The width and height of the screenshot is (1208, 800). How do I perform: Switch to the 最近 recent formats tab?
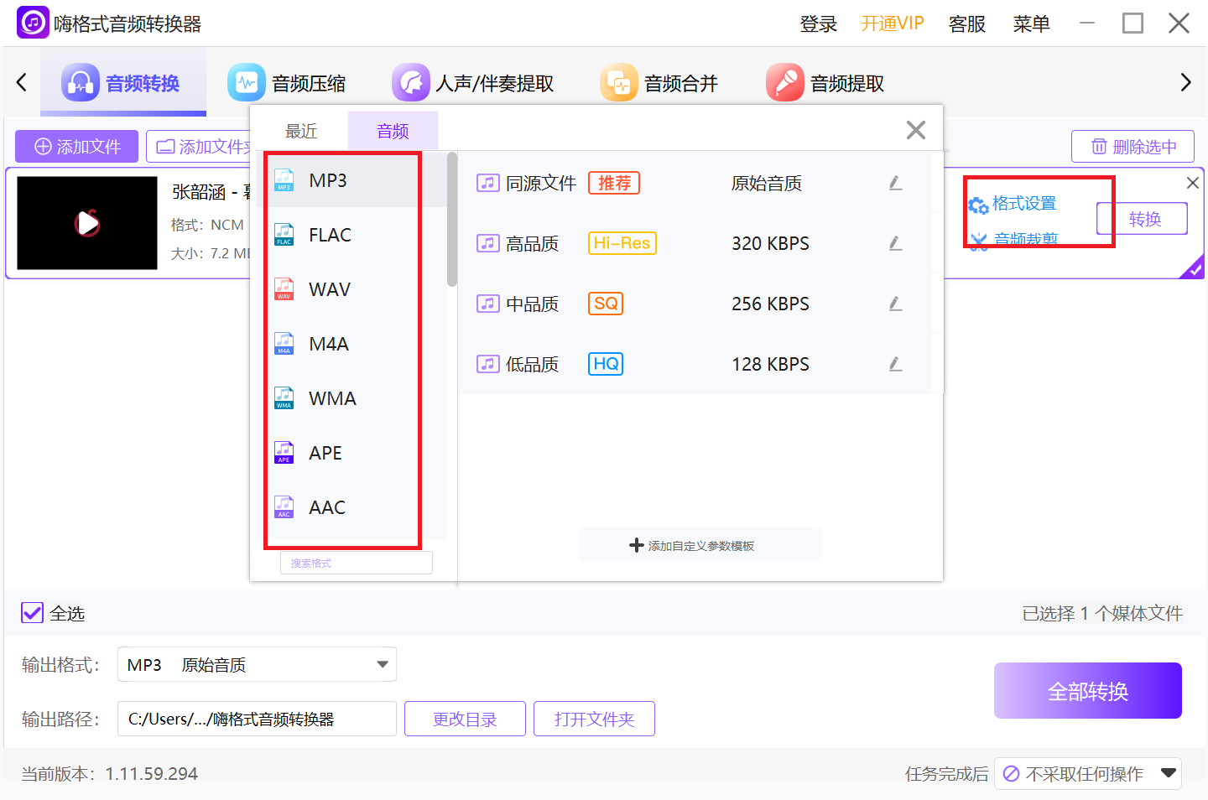pyautogui.click(x=300, y=130)
